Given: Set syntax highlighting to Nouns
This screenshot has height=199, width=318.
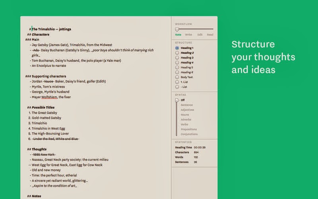Looking at the screenshot, I should click(185, 115).
